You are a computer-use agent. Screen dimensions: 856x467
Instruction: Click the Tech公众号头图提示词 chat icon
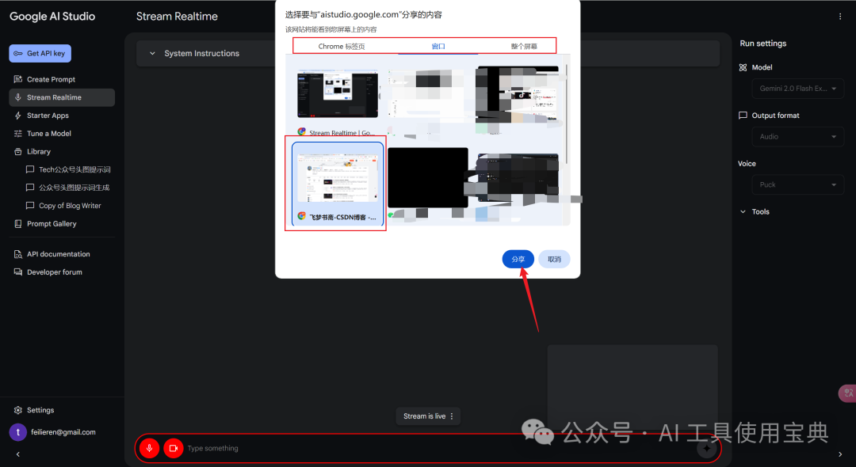pos(30,169)
